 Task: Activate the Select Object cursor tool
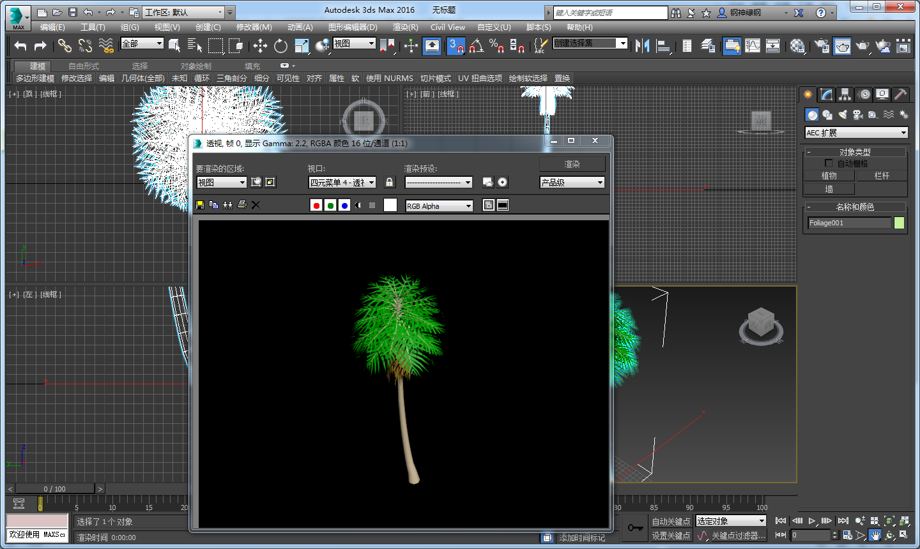point(174,45)
